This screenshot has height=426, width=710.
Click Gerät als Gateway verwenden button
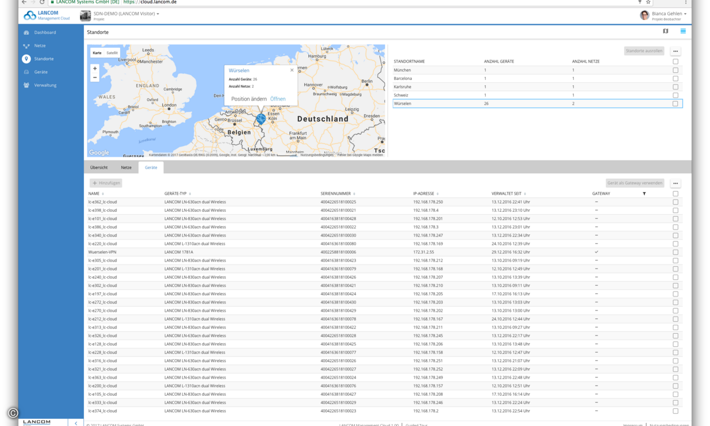coord(635,183)
